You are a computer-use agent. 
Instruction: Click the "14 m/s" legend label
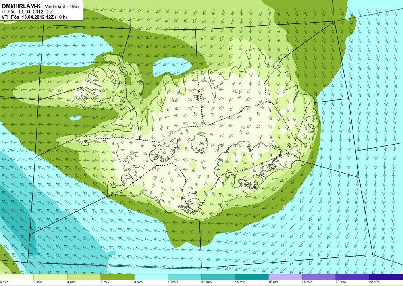[x=240, y=282]
